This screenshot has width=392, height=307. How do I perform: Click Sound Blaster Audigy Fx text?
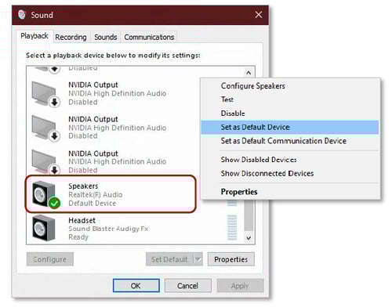tap(108, 229)
